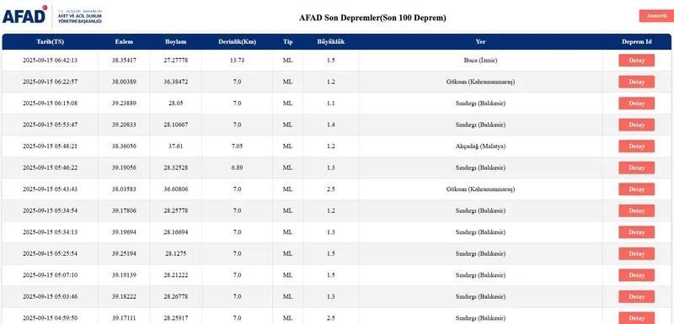
Task: Open Detay for the 06:42:13 Buca earthquake
Action: tap(637, 60)
